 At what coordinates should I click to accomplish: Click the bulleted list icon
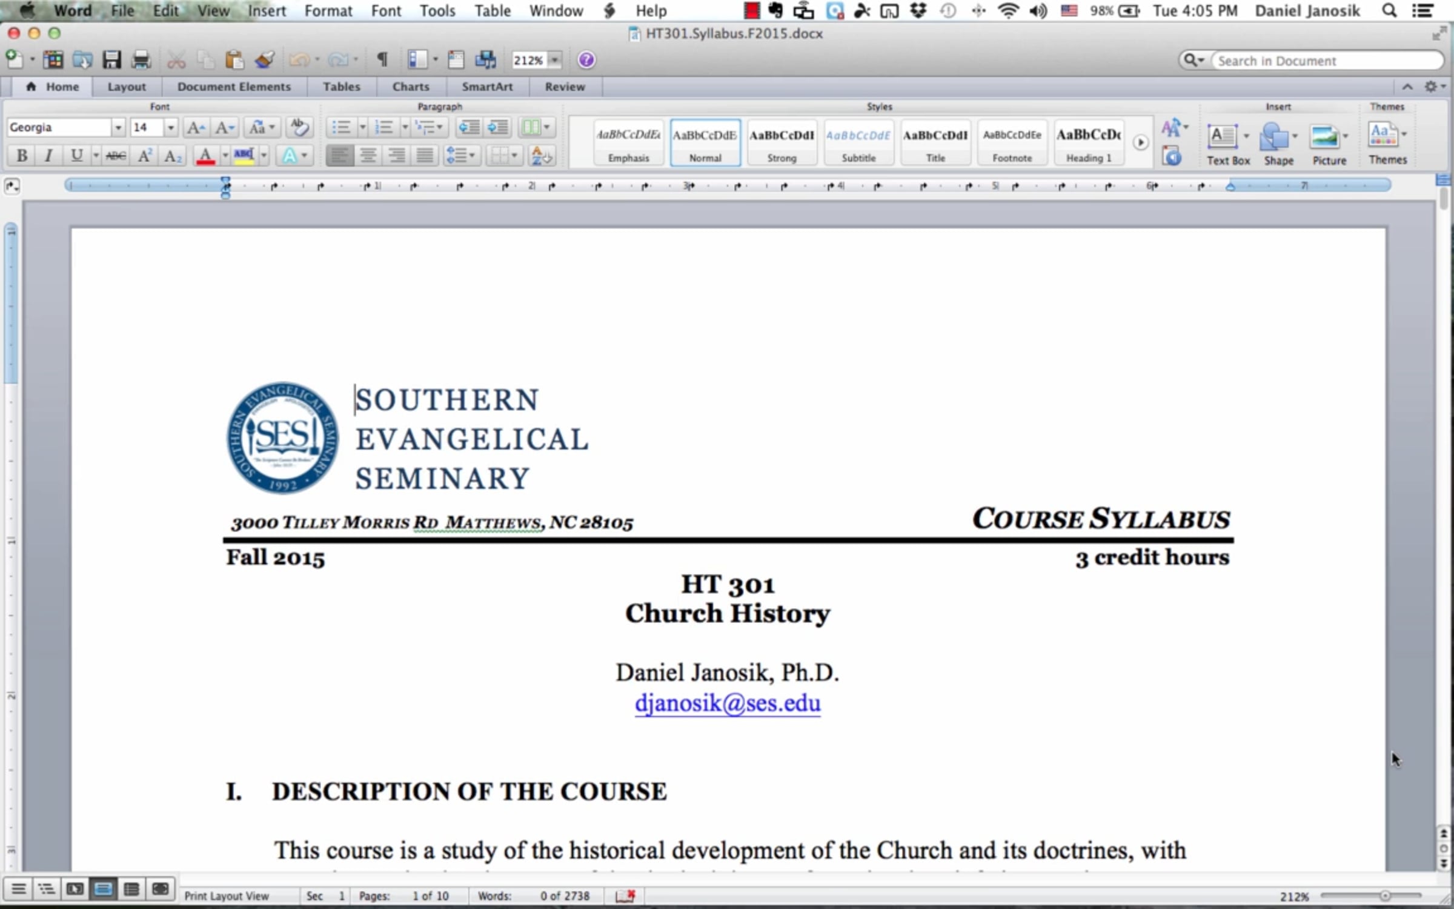click(341, 127)
